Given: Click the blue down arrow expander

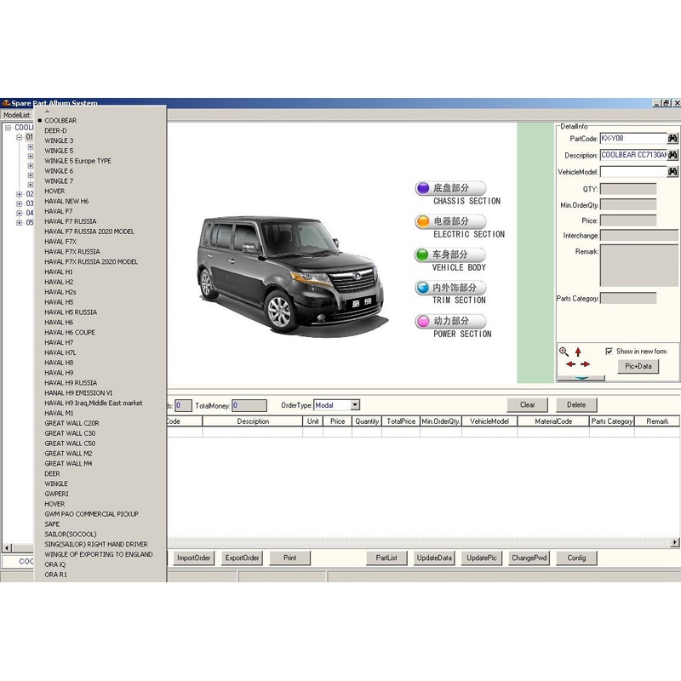Looking at the screenshot, I should [581, 378].
